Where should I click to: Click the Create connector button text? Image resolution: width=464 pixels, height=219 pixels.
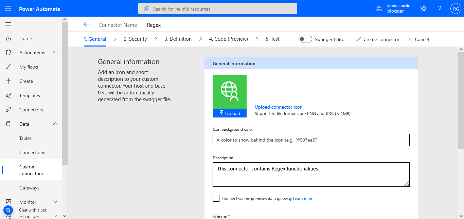coord(381,39)
